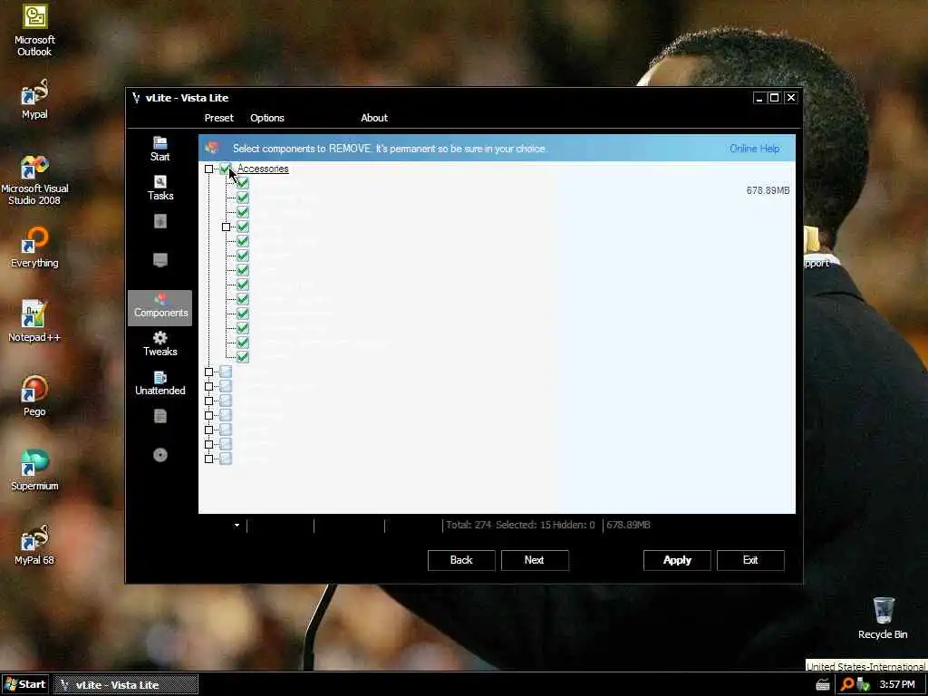Viewport: 928px width, 696px height.
Task: Open the About menu
Action: [x=374, y=118]
